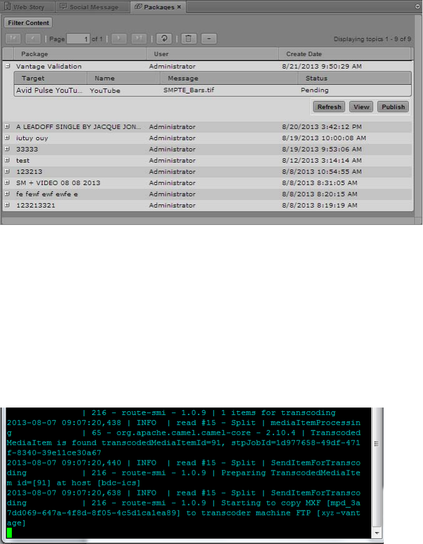Click create date 8/20/2013 3:42:12 PM
423x544 pixels.
321,127
